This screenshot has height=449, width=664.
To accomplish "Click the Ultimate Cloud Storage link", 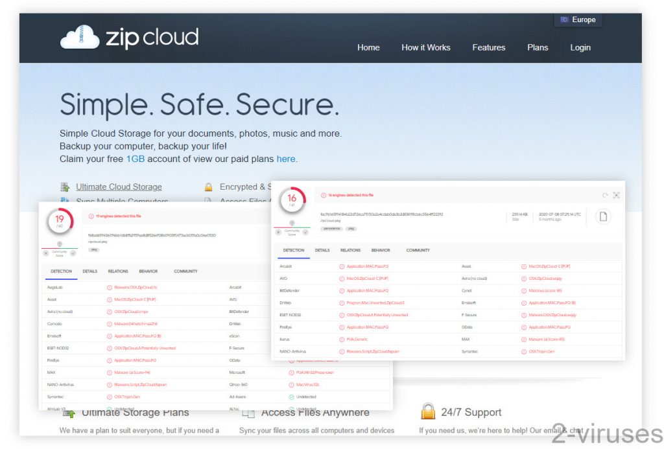I will [x=119, y=187].
